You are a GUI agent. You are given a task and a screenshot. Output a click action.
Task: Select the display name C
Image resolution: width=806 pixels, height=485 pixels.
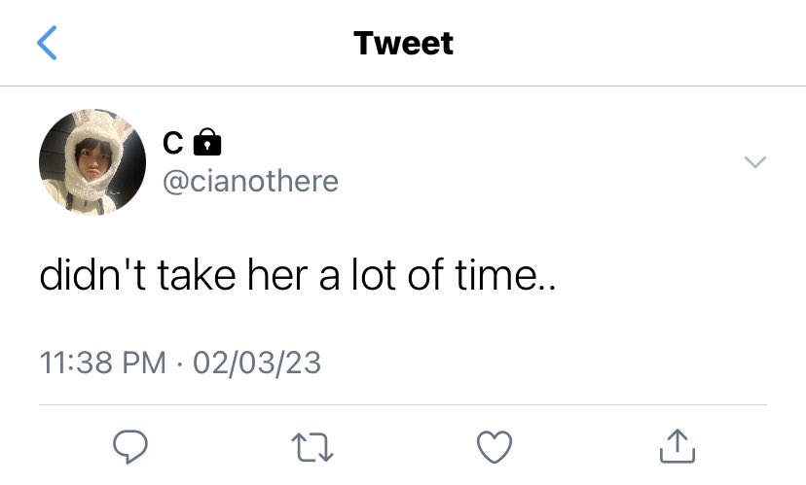pos(172,142)
